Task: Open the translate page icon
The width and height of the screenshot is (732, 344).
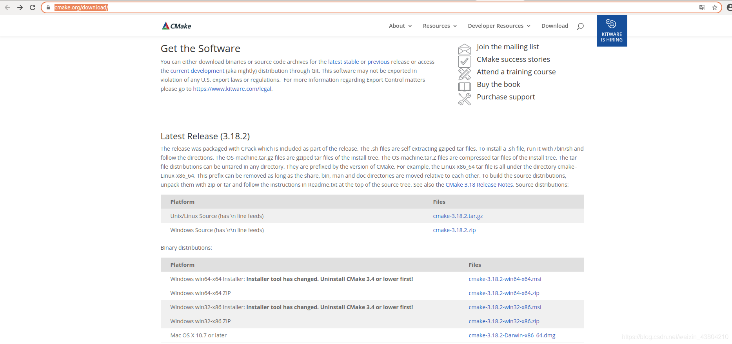Action: (702, 7)
